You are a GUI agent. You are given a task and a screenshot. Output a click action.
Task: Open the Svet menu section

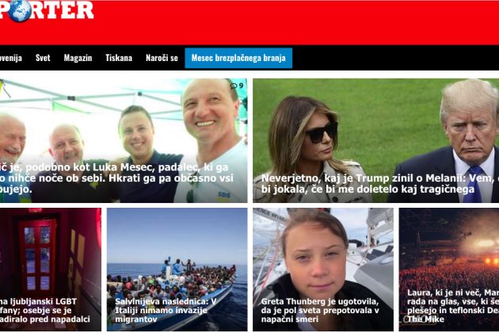point(43,58)
